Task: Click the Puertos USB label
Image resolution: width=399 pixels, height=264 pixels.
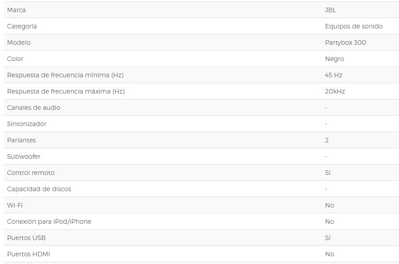Action: click(26, 238)
